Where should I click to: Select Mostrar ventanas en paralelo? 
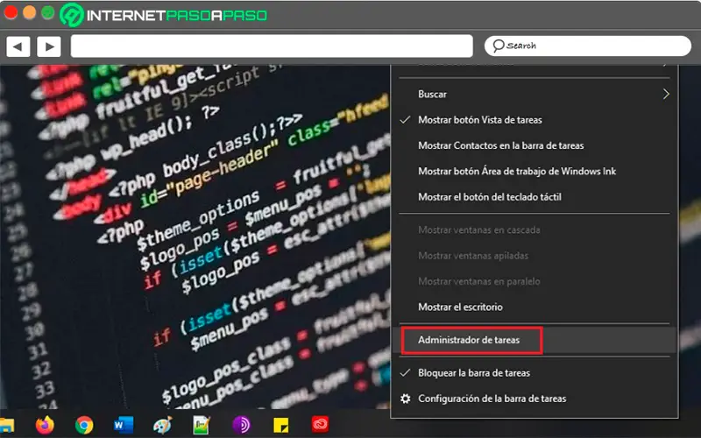click(x=535, y=281)
